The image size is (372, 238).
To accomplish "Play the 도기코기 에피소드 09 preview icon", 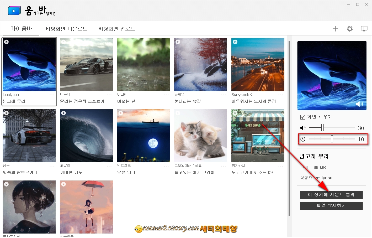I will [x=235, y=113].
